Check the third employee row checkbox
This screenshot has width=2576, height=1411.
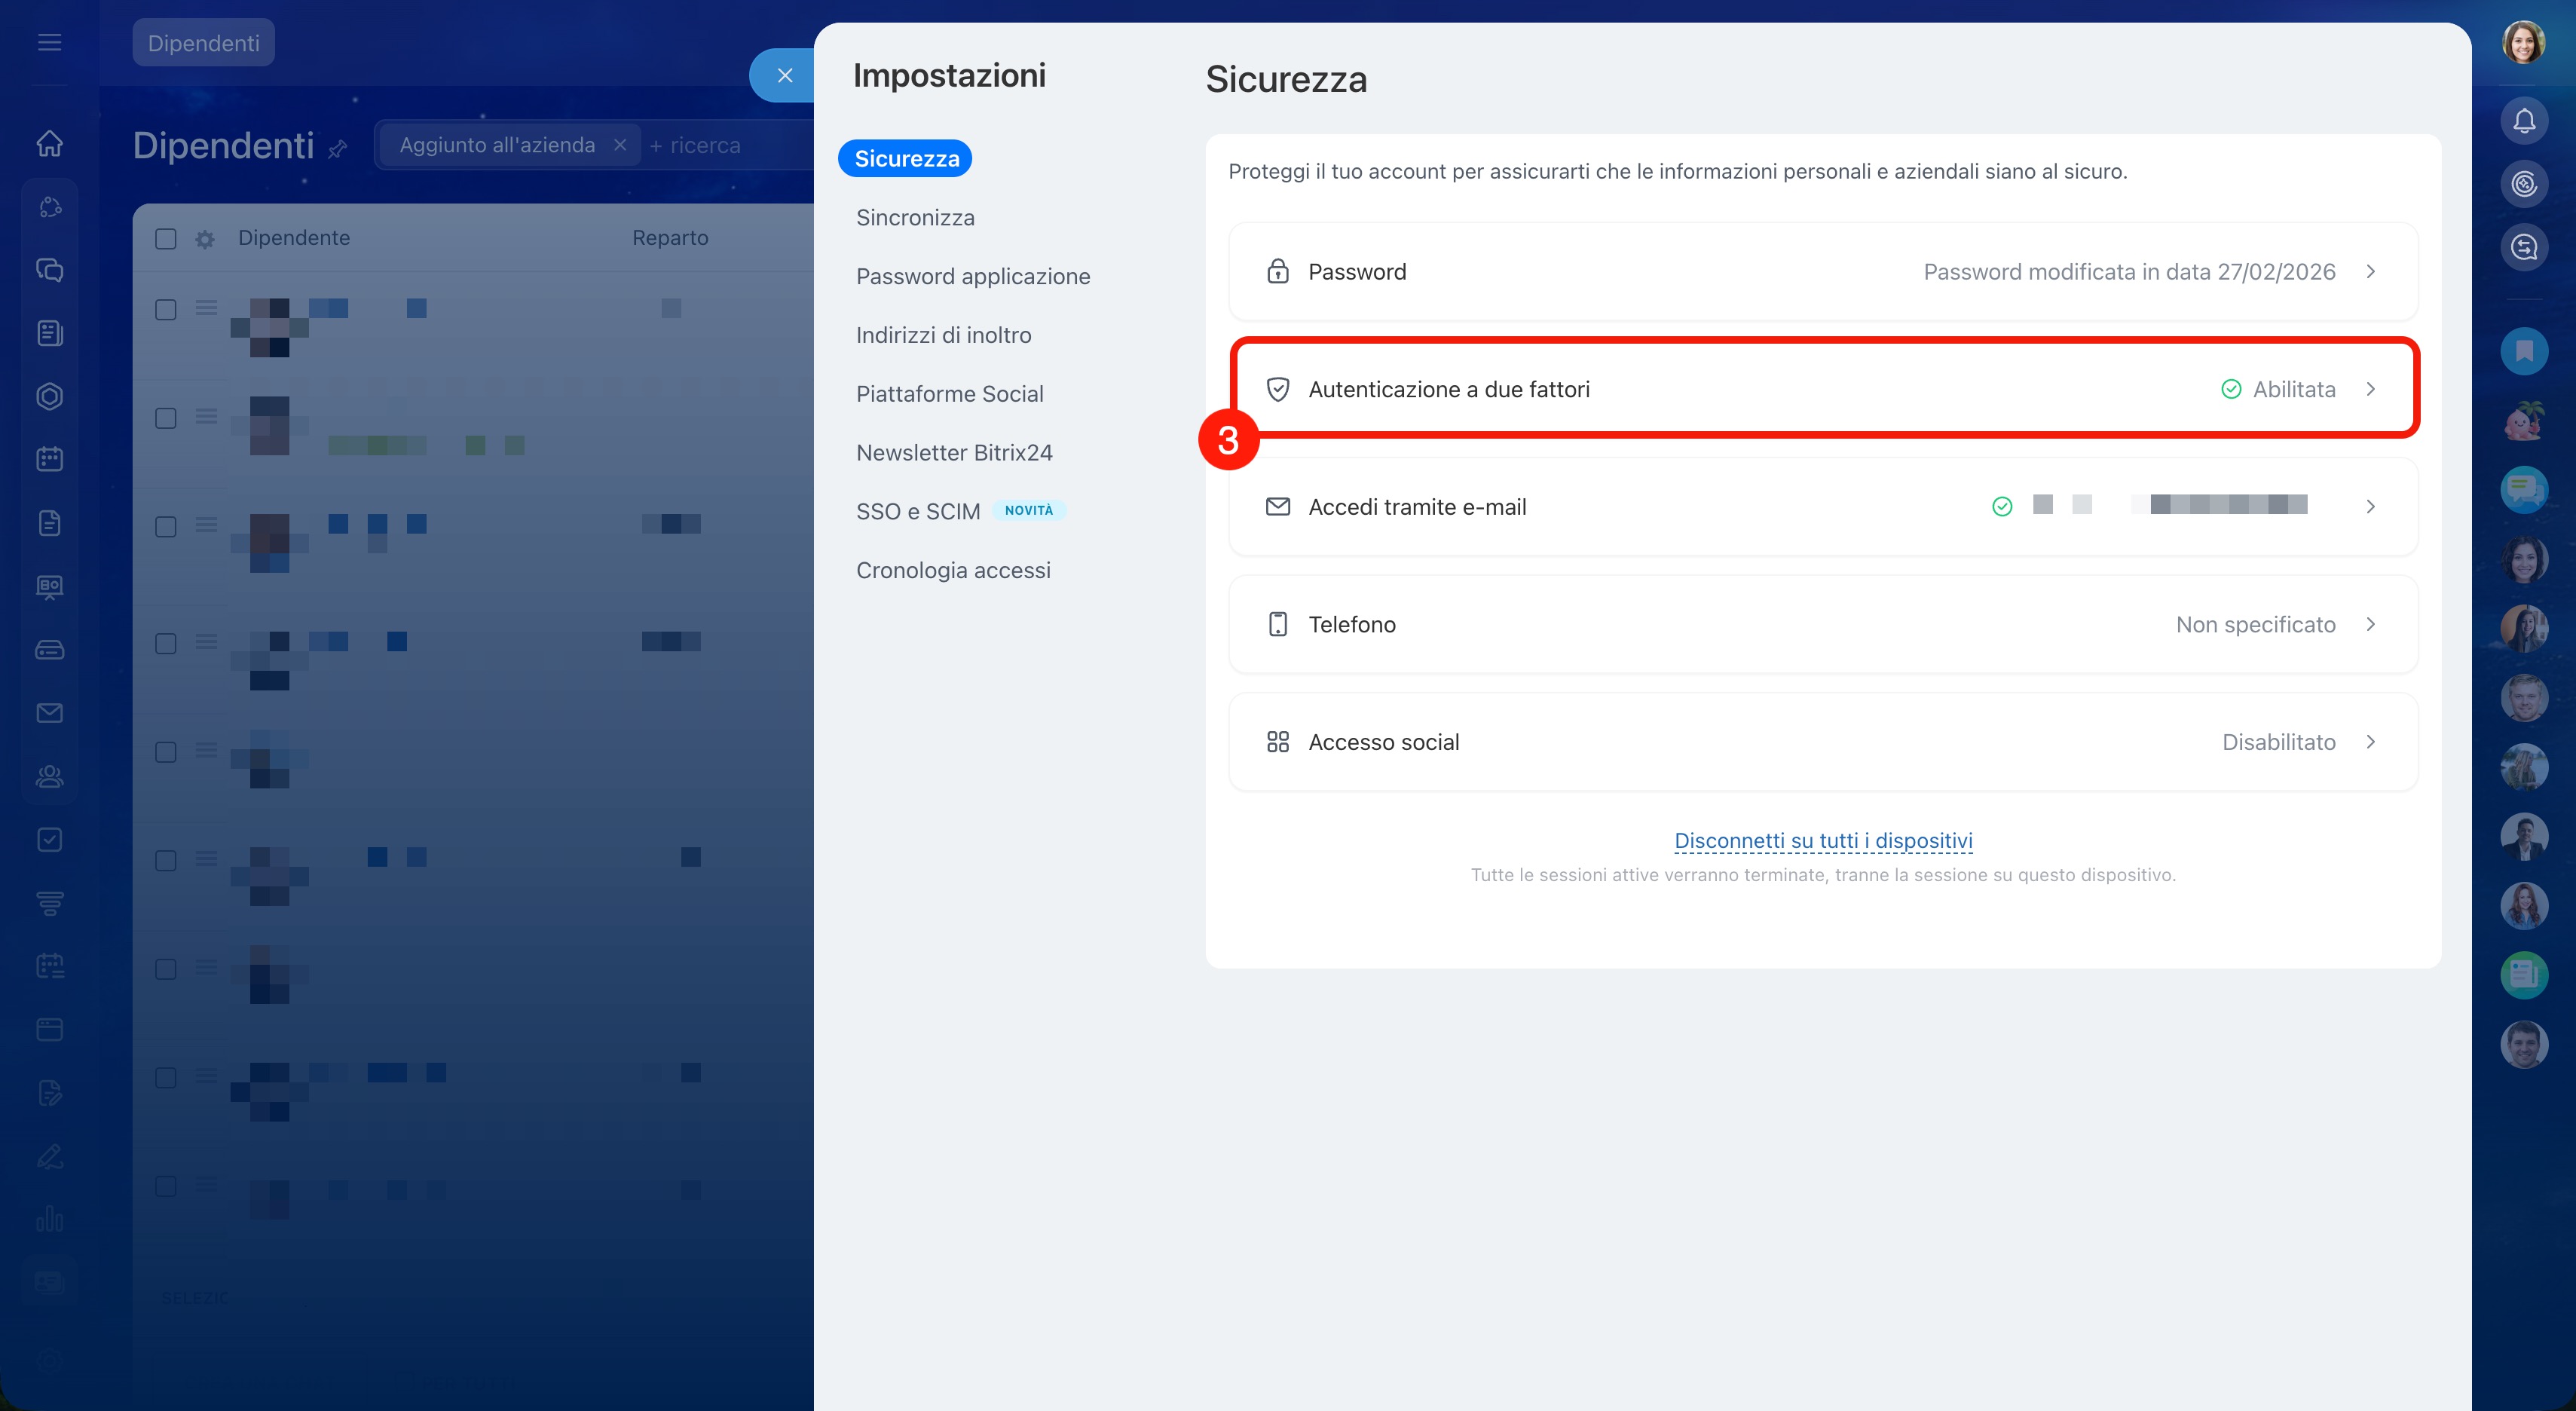coord(166,527)
